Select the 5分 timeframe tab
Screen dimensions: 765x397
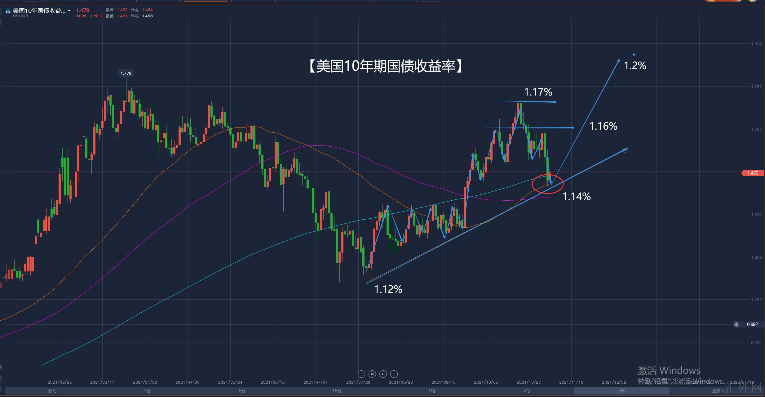(x=242, y=391)
